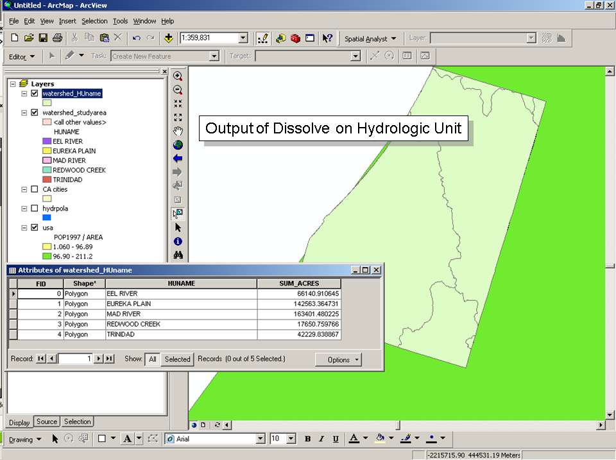This screenshot has height=460, width=616.
Task: Go back to previous extent arrow
Action: point(178,158)
